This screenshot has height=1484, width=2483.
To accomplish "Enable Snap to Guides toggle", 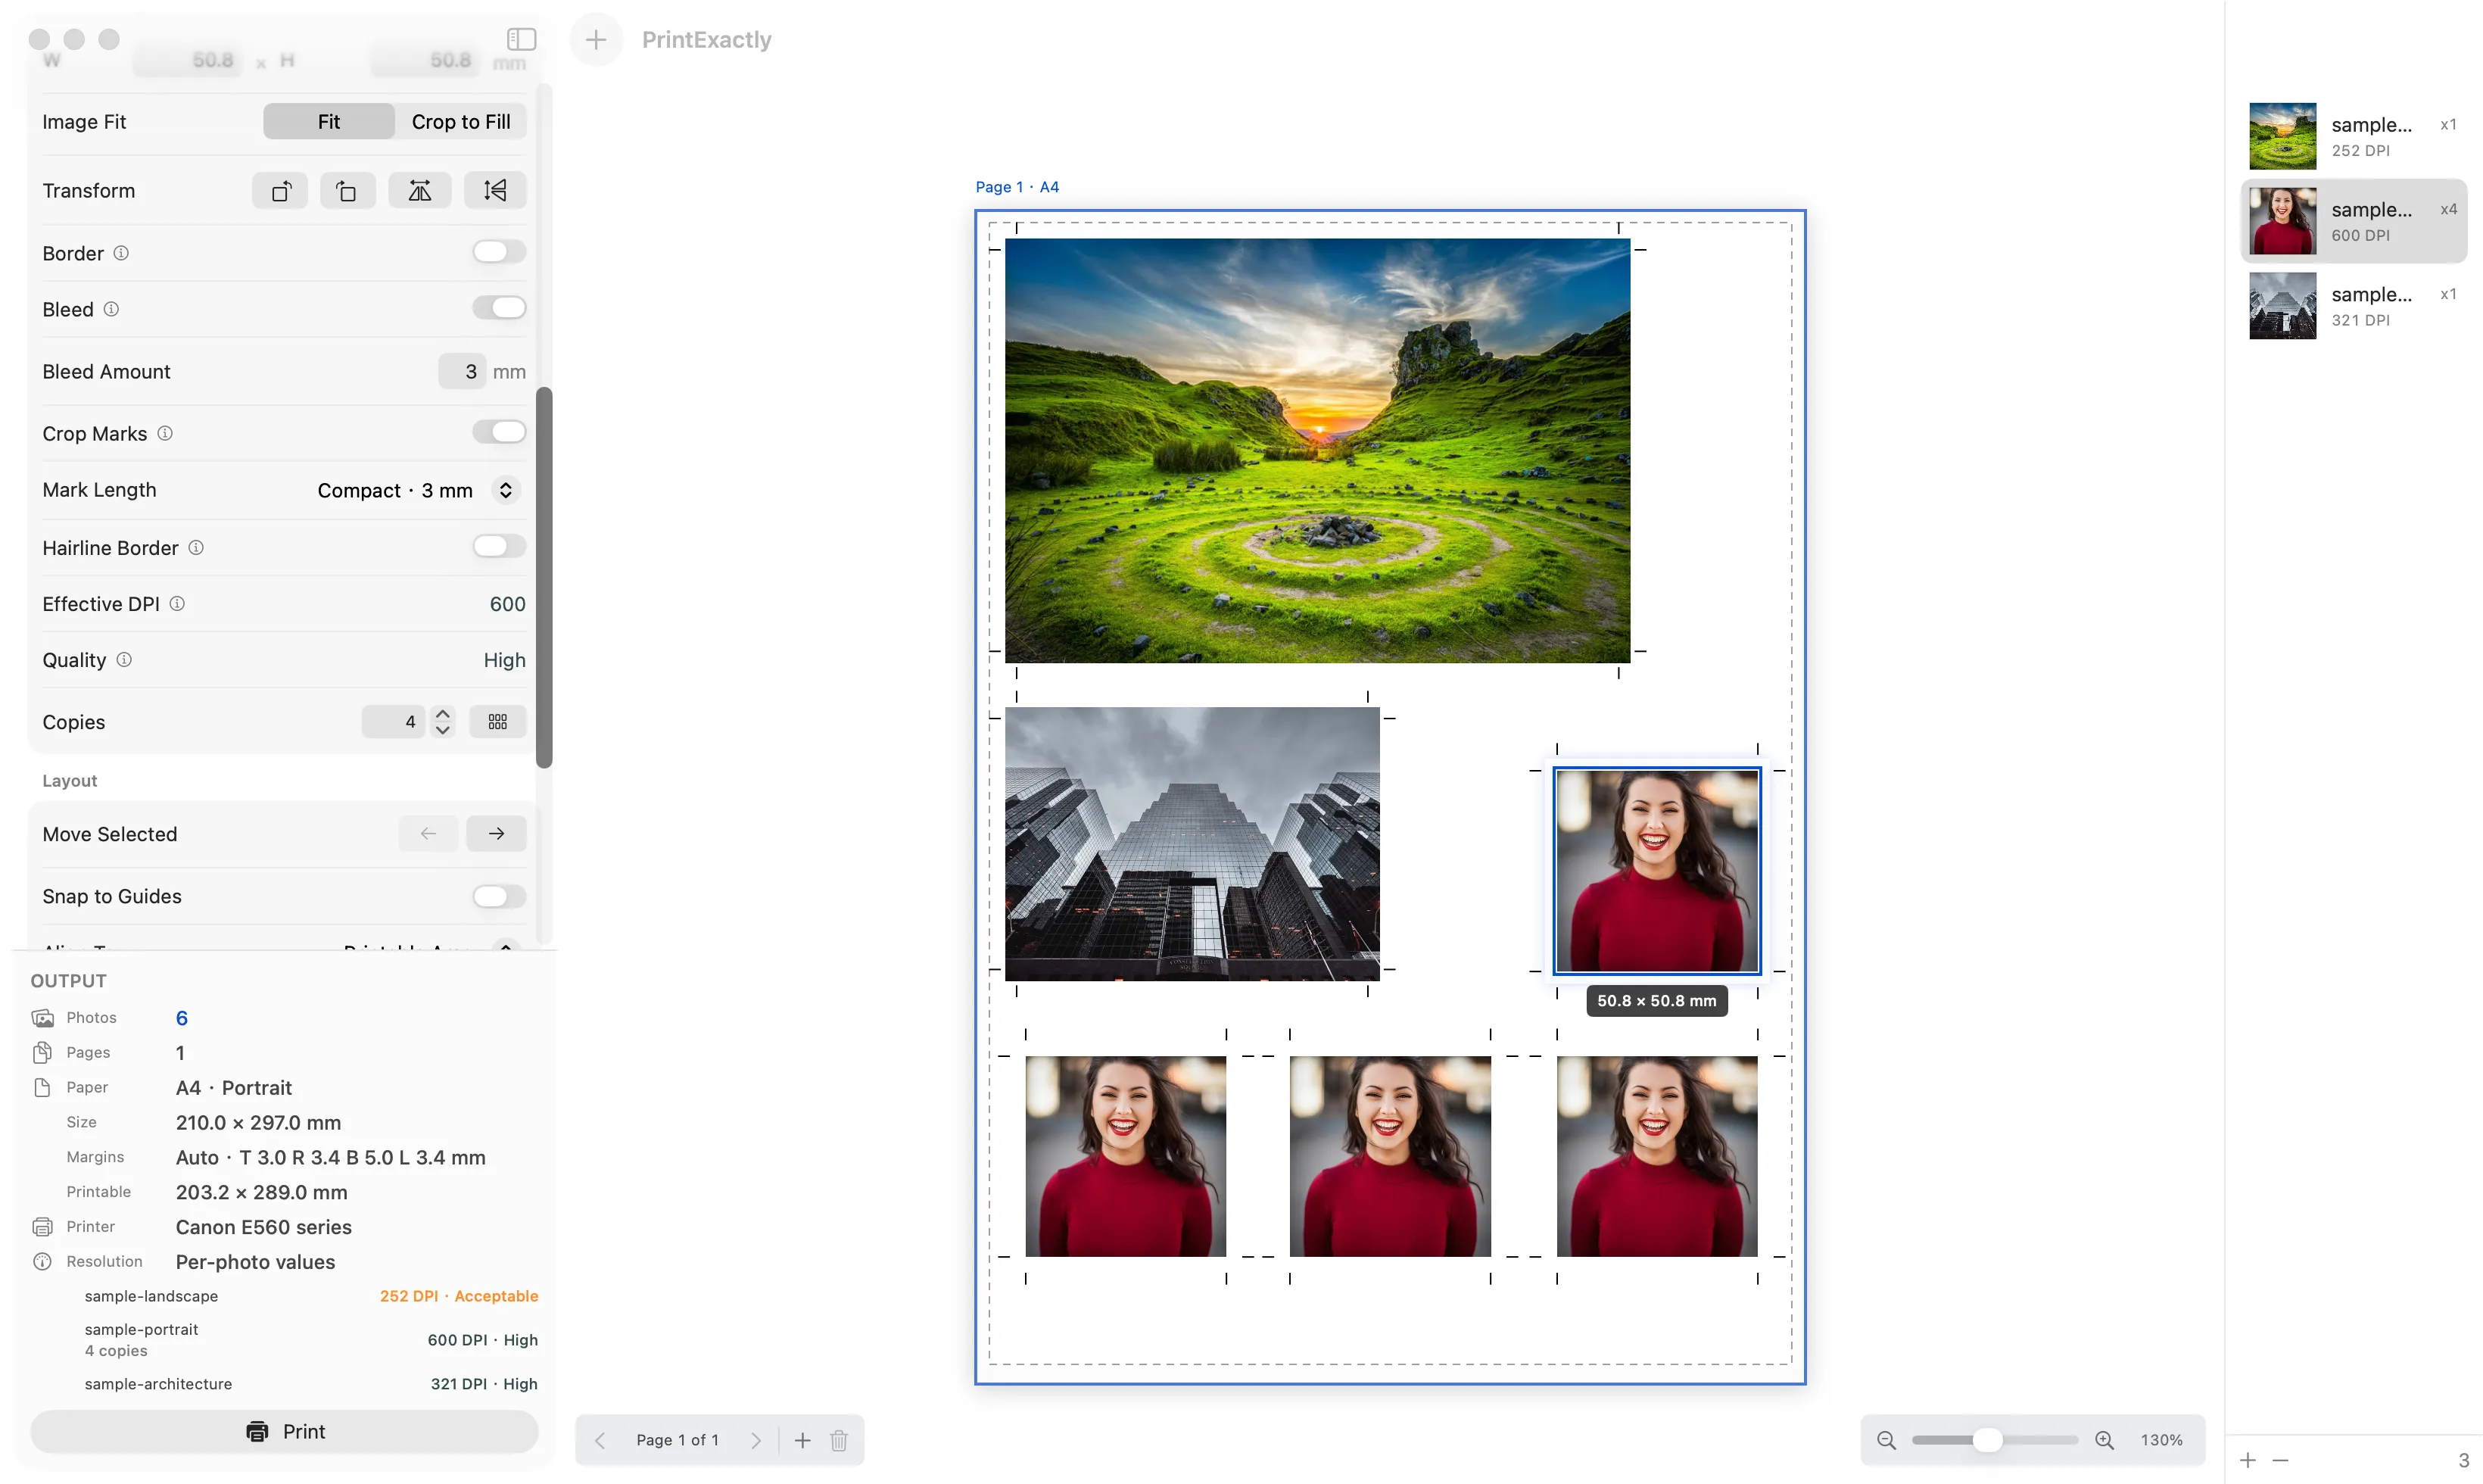I will click(x=499, y=896).
